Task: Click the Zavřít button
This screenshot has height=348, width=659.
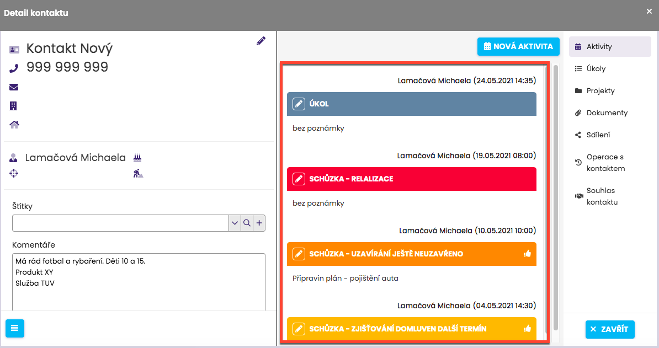Action: pyautogui.click(x=610, y=329)
